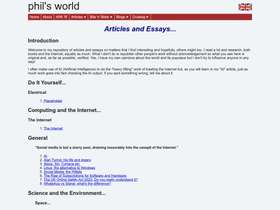Click the General heading
This screenshot has height=210, width=280.
[38, 138]
